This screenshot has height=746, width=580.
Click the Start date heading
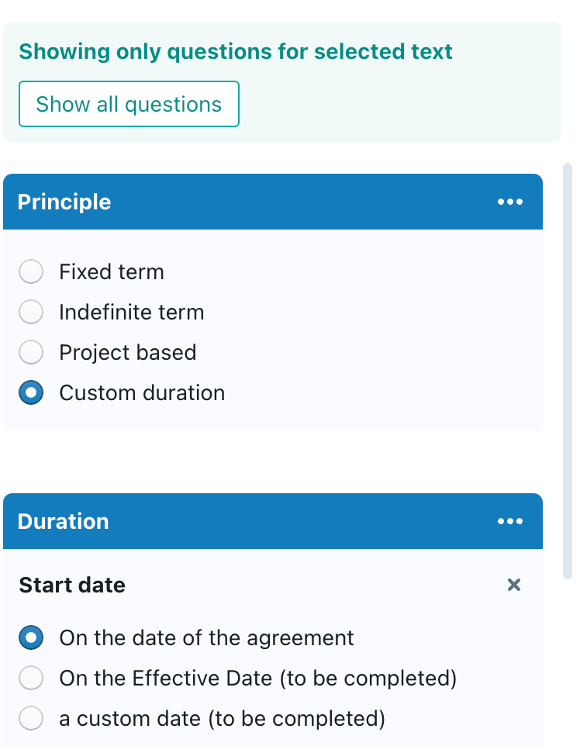tap(72, 585)
